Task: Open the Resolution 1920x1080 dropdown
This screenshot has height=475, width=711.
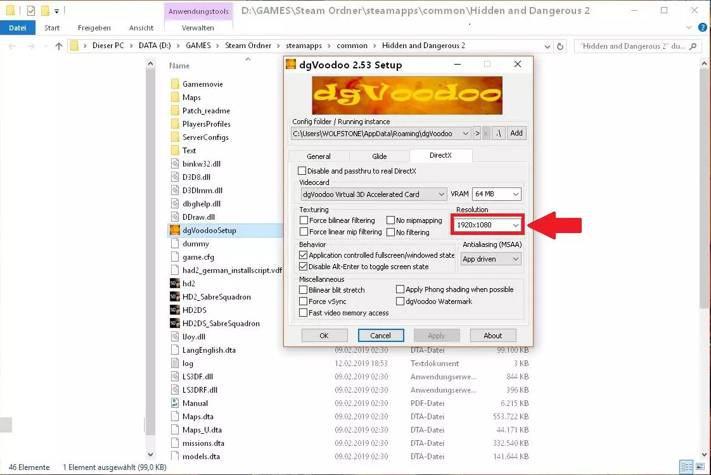Action: [x=487, y=225]
